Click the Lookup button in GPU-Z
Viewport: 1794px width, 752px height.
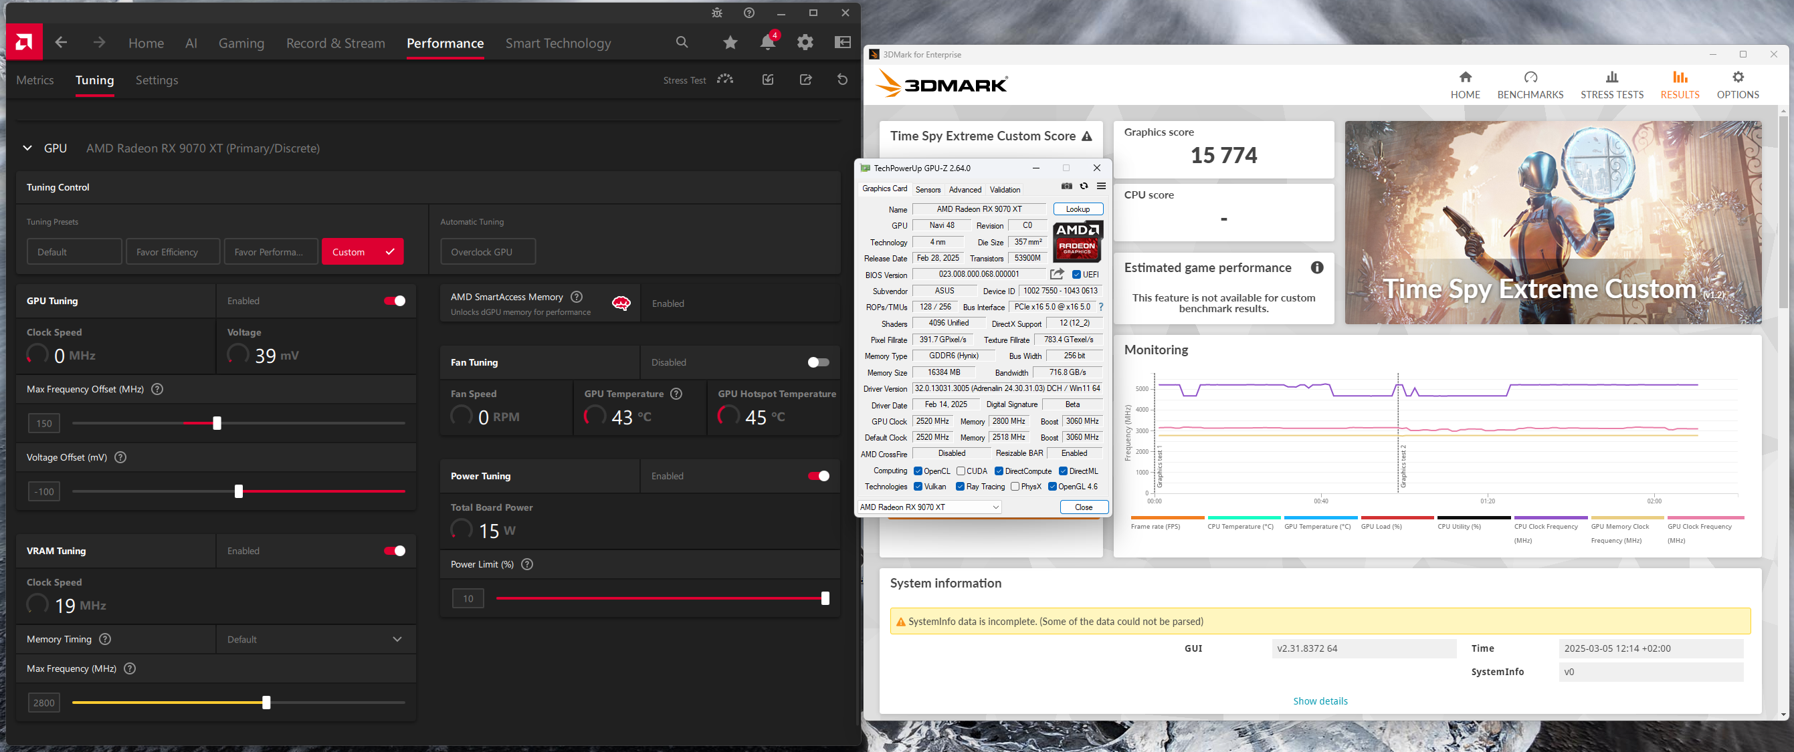coord(1078,209)
